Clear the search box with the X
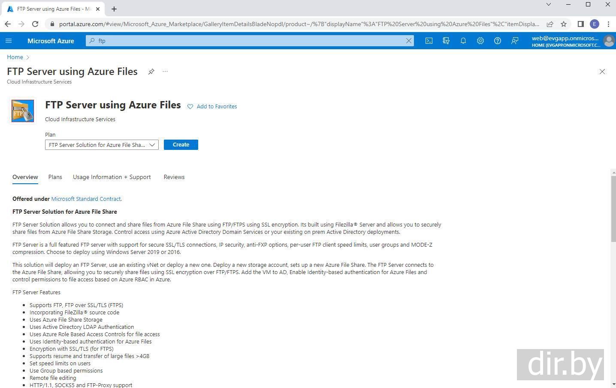 408,41
